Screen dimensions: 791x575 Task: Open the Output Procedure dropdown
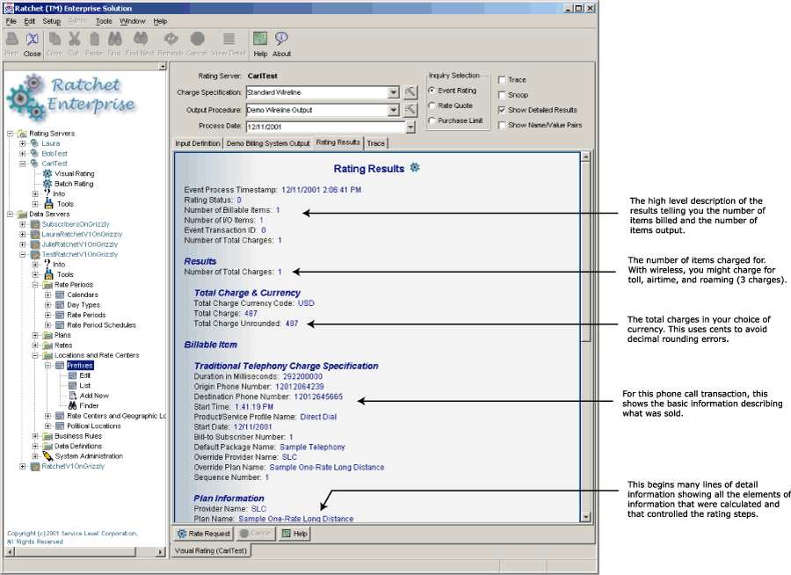pyautogui.click(x=394, y=110)
